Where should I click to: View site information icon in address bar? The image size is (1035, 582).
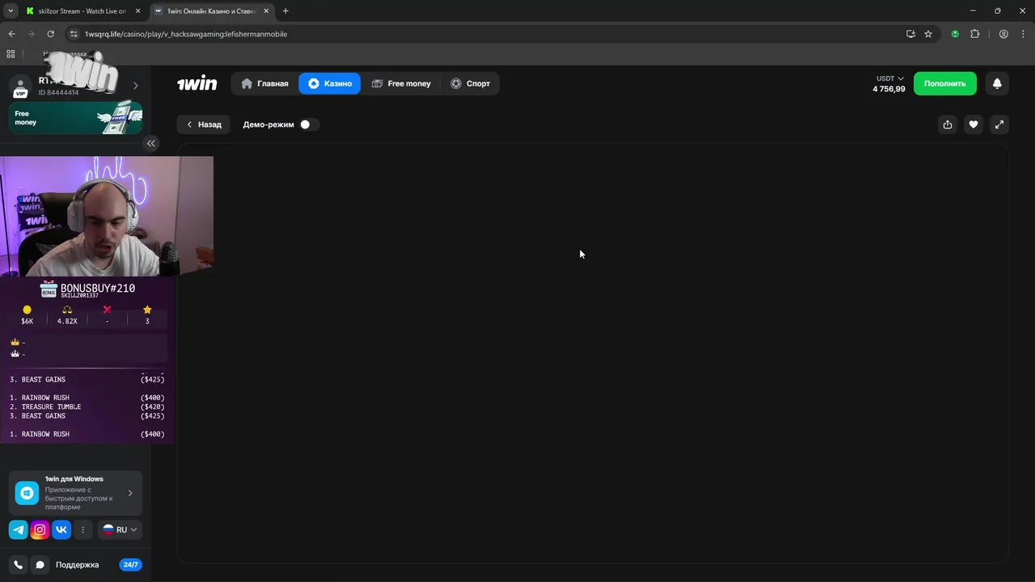coord(74,34)
